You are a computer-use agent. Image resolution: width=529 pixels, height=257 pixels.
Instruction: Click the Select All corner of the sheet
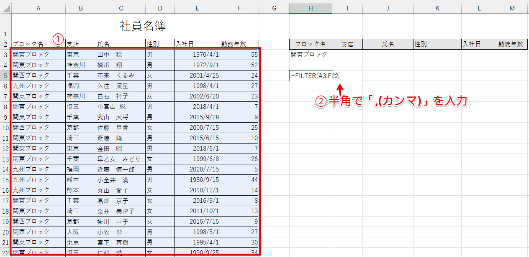point(5,7)
